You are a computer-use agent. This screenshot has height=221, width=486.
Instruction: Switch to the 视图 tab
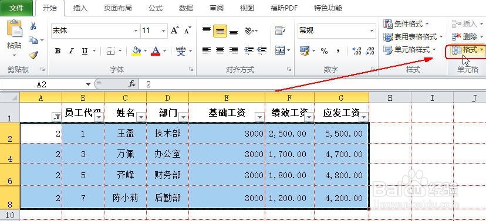(x=247, y=8)
